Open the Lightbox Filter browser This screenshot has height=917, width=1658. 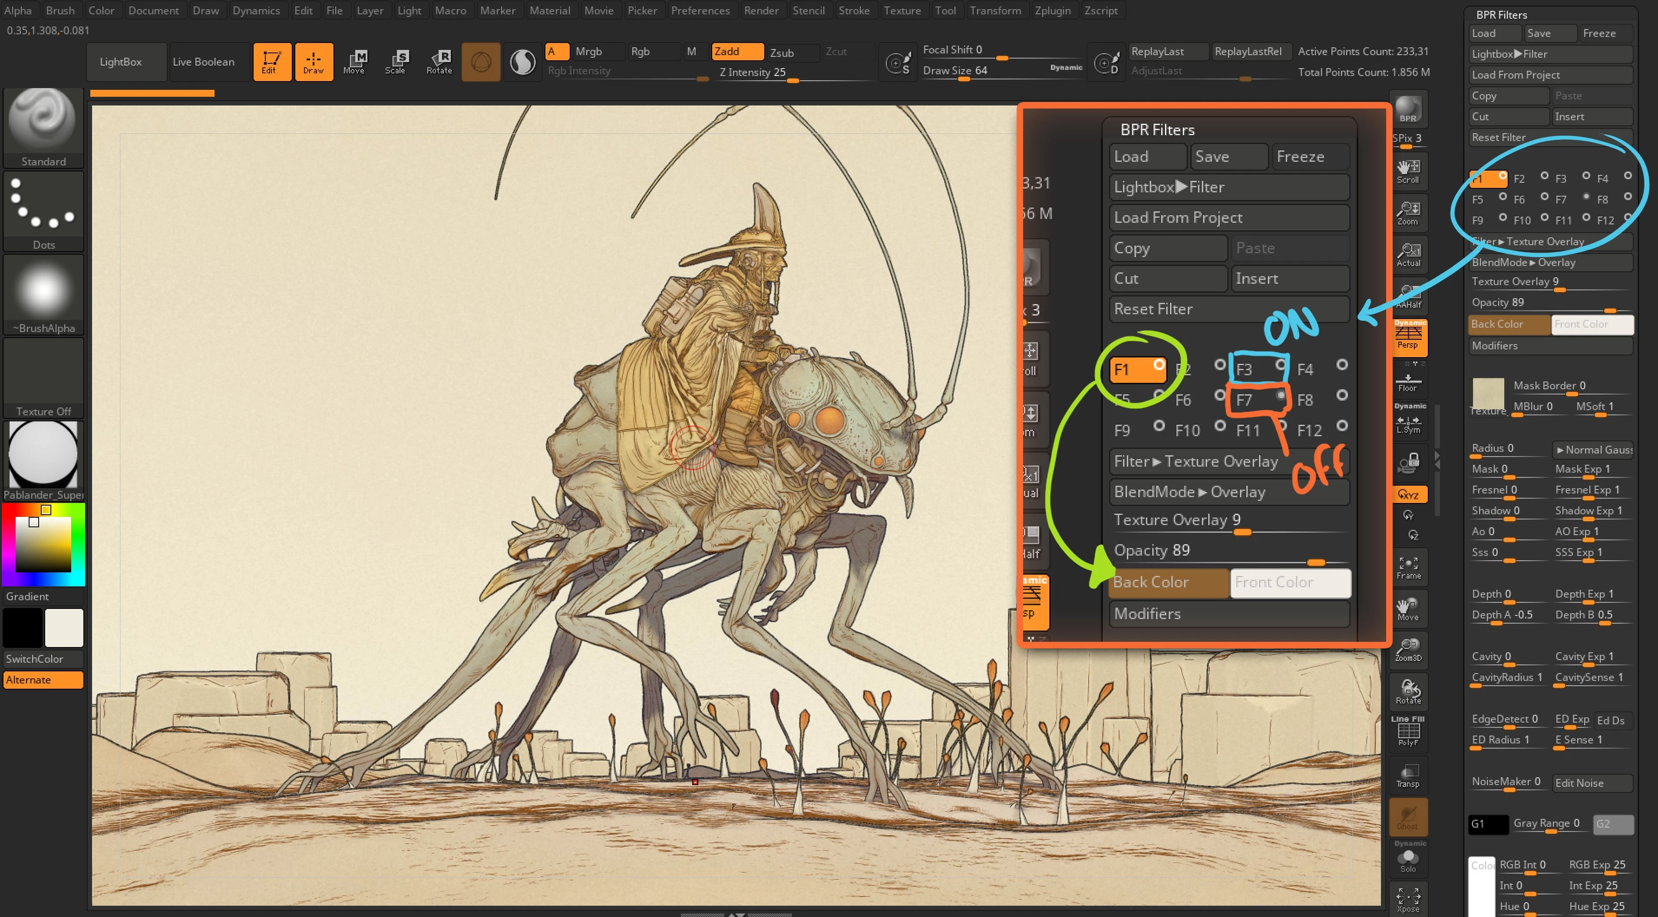pyautogui.click(x=1550, y=54)
